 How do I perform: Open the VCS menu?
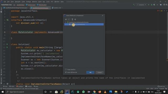[x=52, y=2]
